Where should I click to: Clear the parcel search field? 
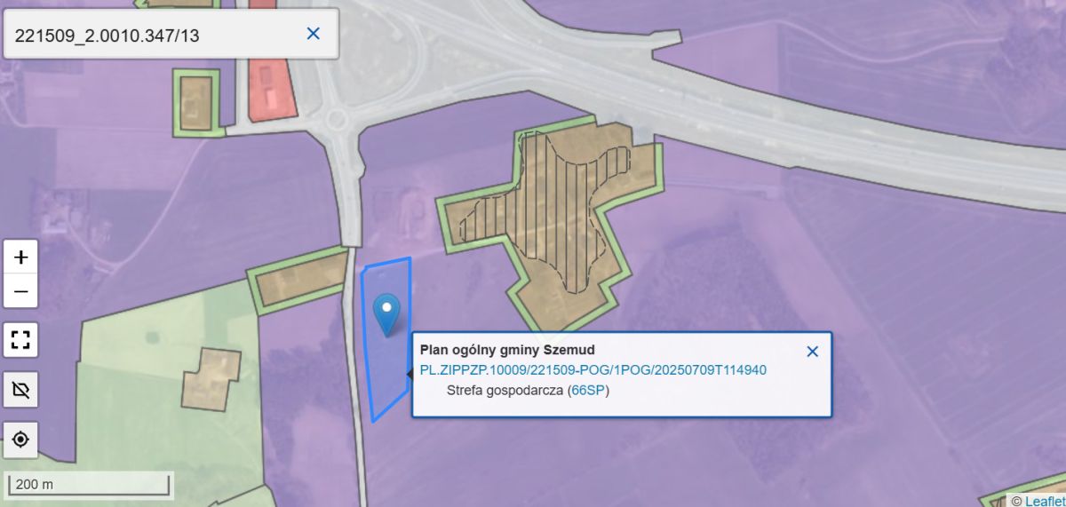point(313,34)
